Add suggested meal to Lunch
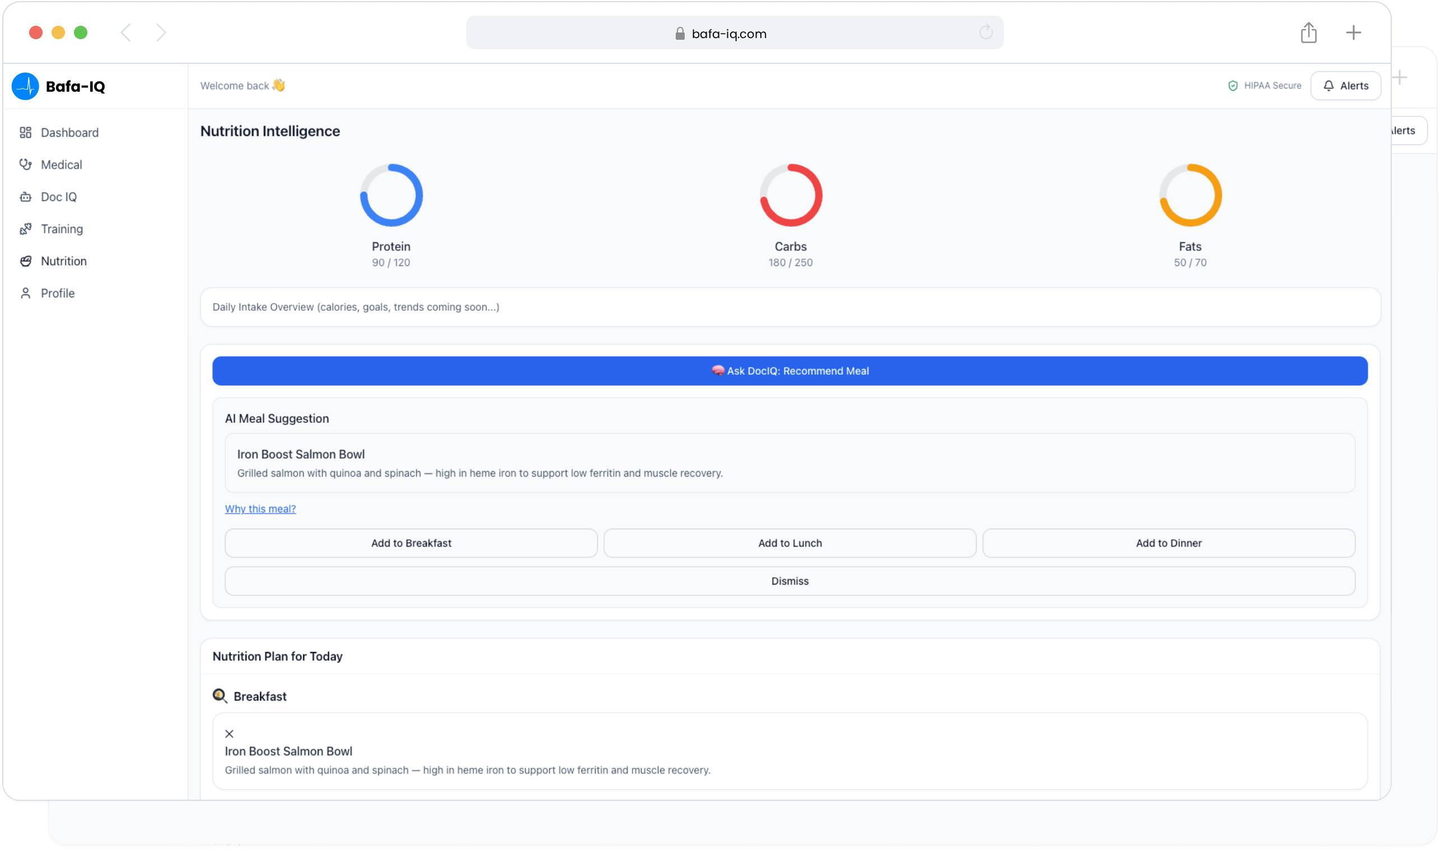Screen dimensions: 1440x849 click(x=790, y=543)
